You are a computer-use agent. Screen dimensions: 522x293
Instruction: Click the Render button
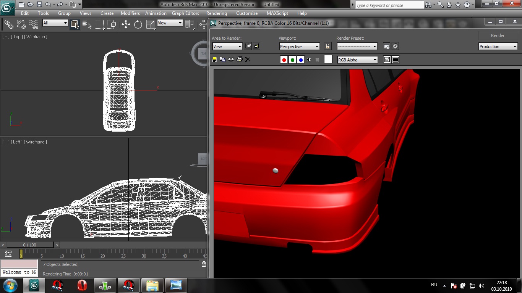point(498,35)
